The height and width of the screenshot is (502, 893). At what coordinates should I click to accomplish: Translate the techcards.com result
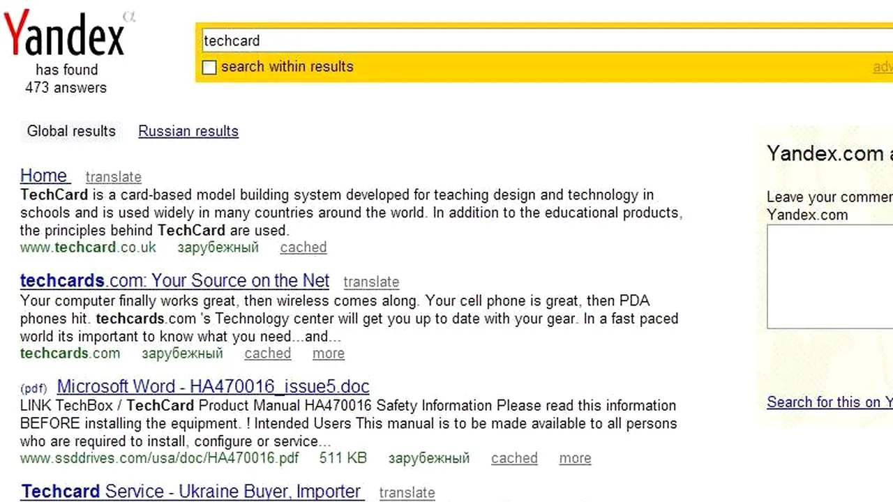371,282
